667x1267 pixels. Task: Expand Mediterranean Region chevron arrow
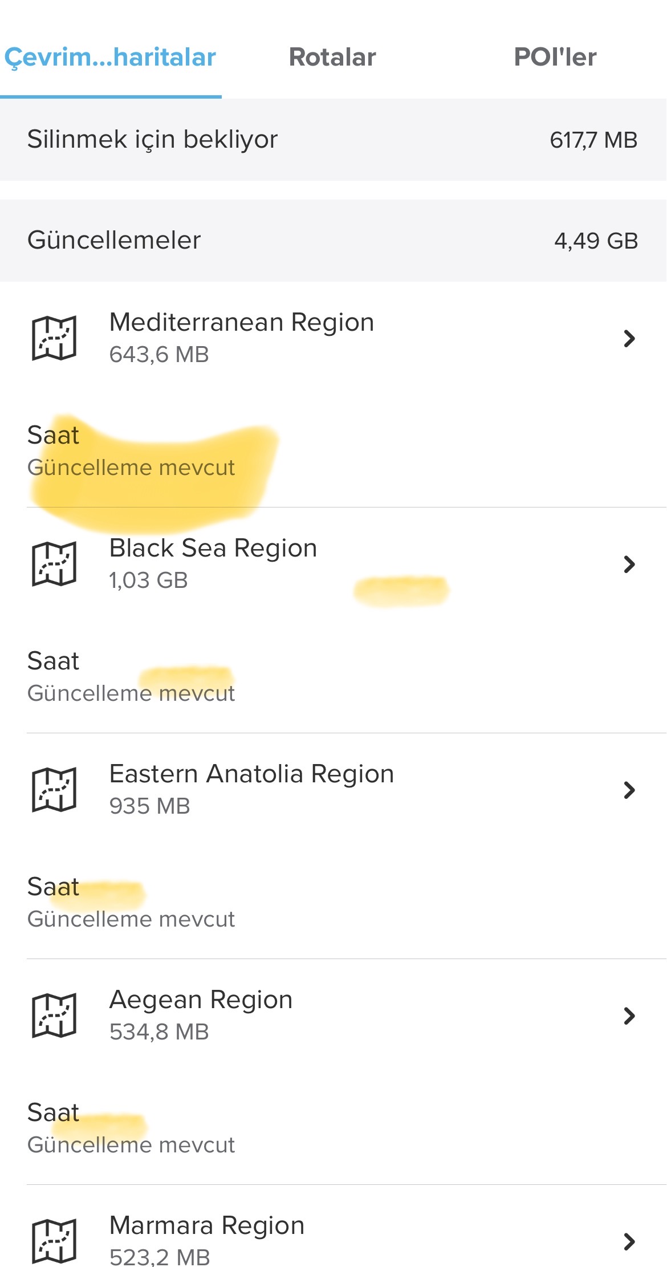(629, 339)
